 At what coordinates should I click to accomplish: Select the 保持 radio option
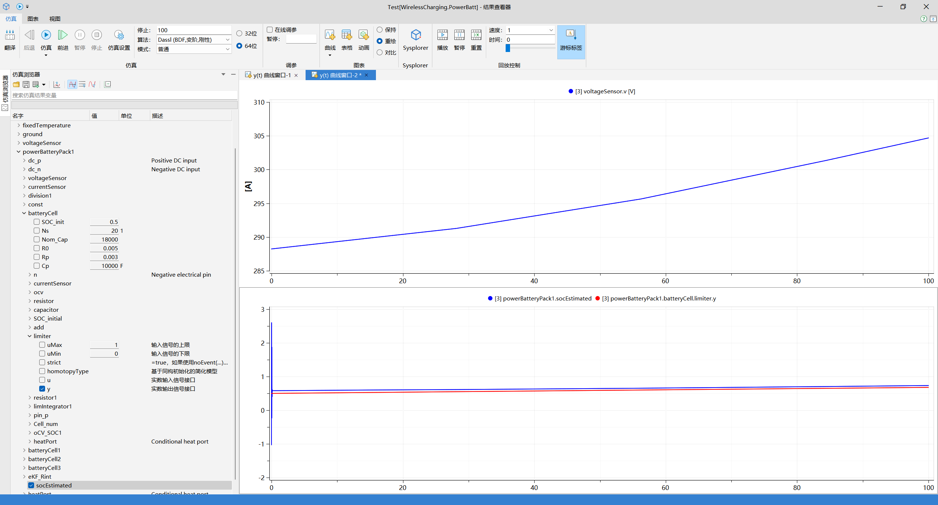(380, 30)
